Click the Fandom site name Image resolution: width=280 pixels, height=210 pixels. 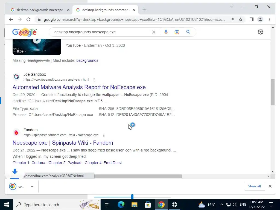(31, 130)
